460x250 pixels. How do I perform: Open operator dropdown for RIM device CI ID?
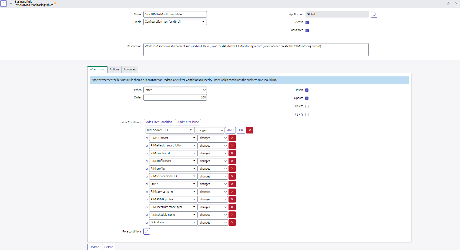(x=209, y=130)
